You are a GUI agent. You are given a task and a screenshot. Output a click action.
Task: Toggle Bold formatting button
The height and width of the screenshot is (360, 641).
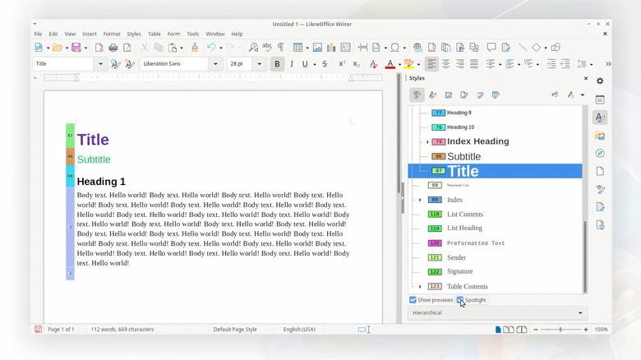coord(277,64)
